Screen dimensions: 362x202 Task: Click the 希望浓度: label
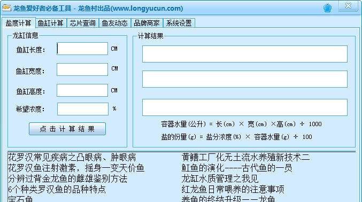point(30,109)
